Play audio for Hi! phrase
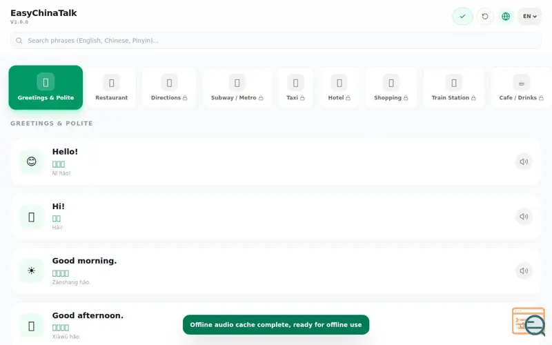552x345 pixels. (524, 216)
